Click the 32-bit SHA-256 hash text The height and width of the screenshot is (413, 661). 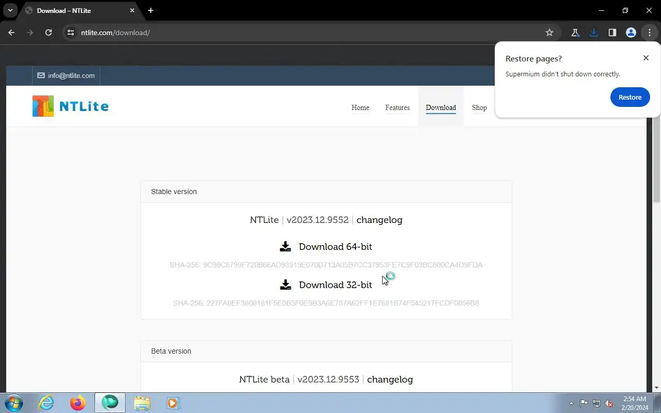[326, 303]
